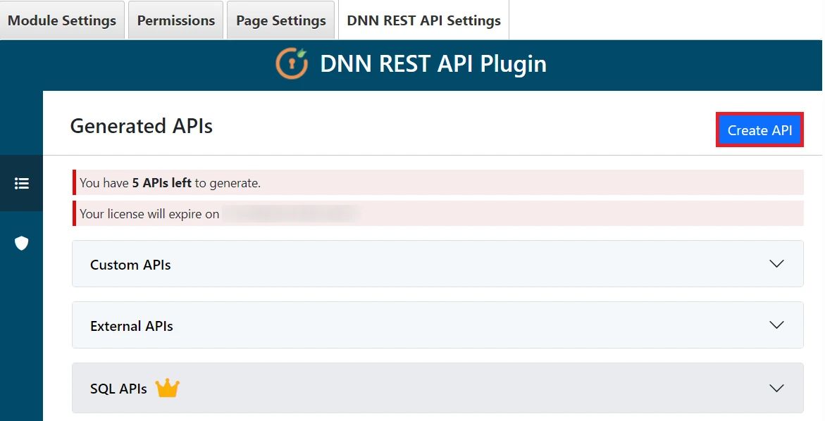The height and width of the screenshot is (421, 825).
Task: Select the DNN REST API Settings tab
Action: 424,20
